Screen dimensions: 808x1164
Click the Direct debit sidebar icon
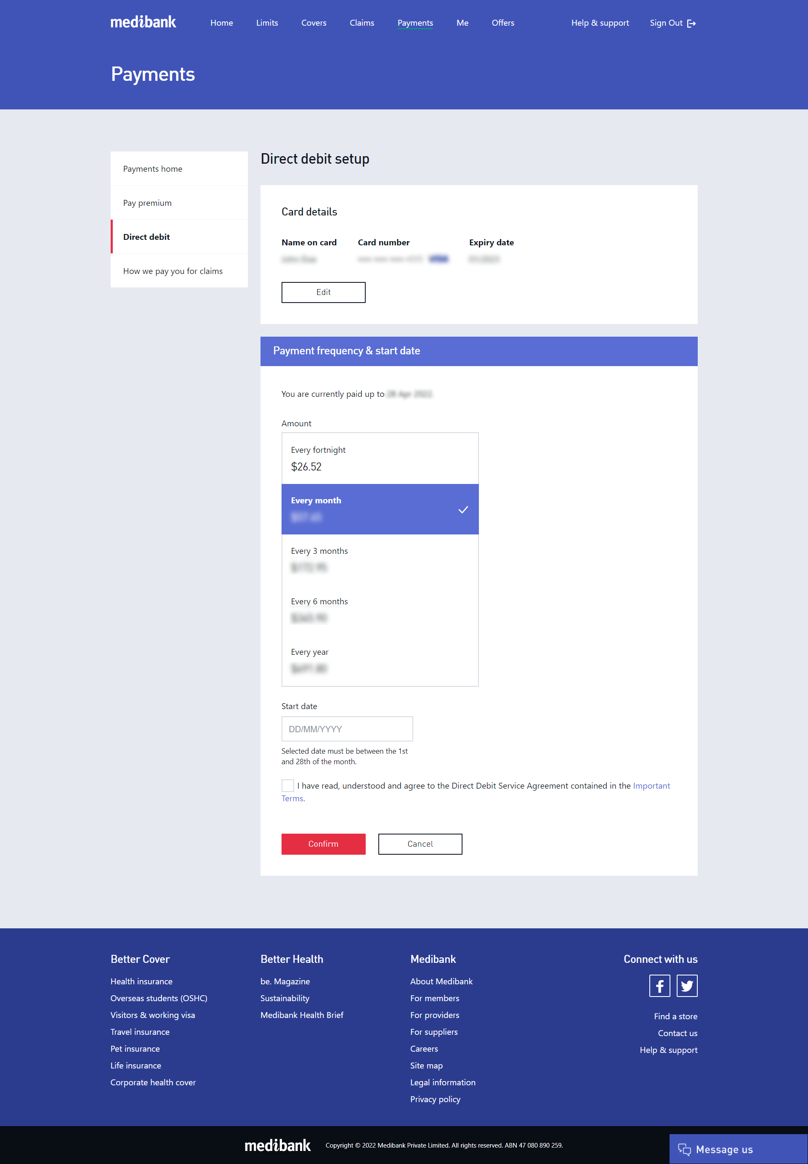tap(146, 236)
